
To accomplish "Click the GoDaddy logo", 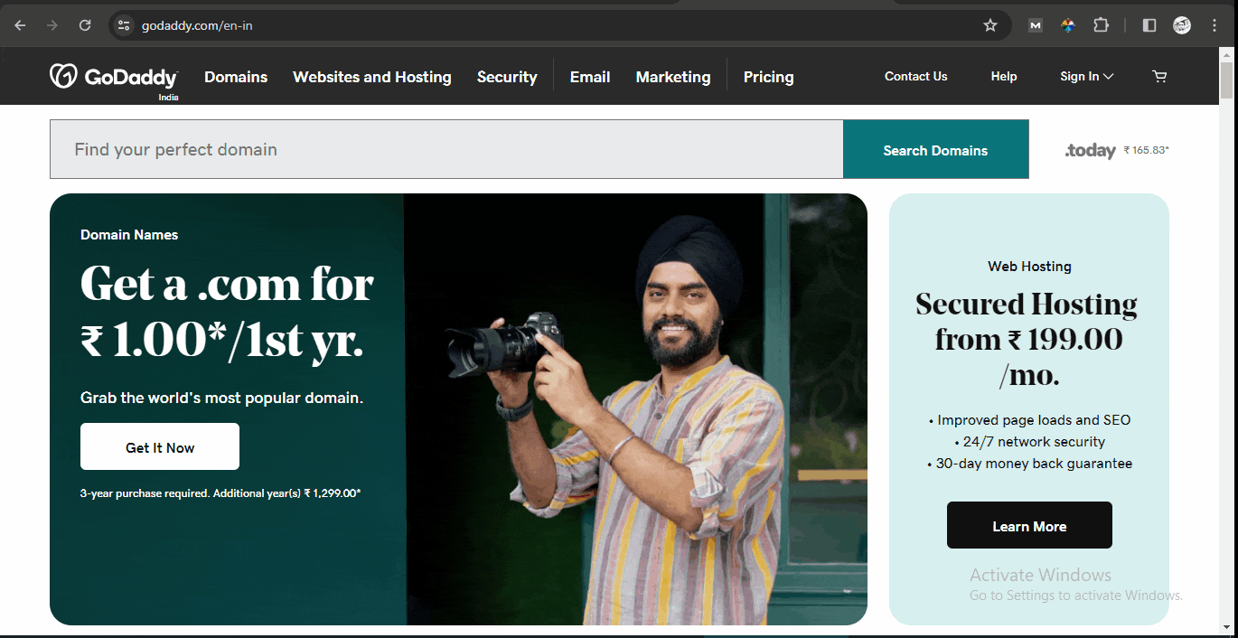I will [114, 76].
